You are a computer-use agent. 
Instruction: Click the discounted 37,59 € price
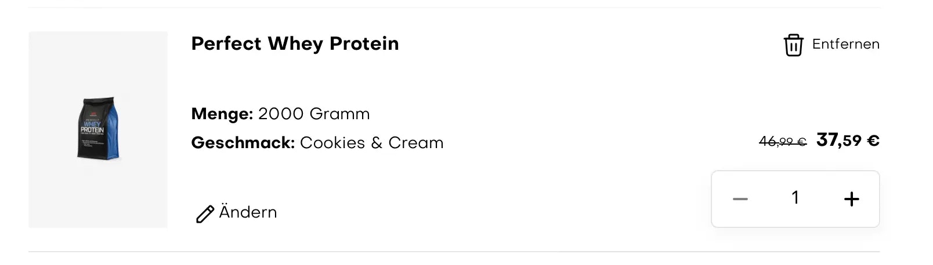click(848, 140)
